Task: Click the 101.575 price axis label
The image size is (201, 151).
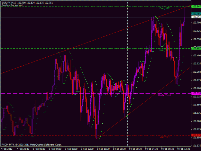Action: coord(196,146)
